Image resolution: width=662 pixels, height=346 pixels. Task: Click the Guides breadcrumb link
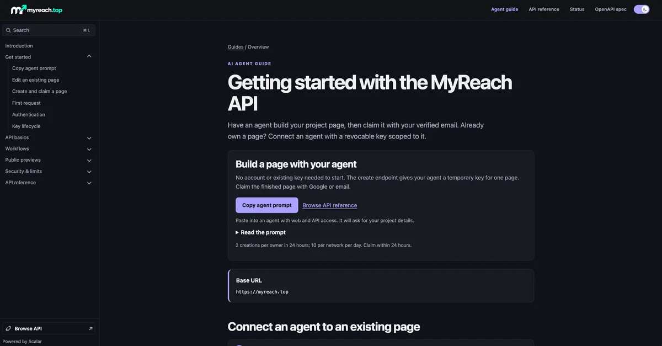236,47
